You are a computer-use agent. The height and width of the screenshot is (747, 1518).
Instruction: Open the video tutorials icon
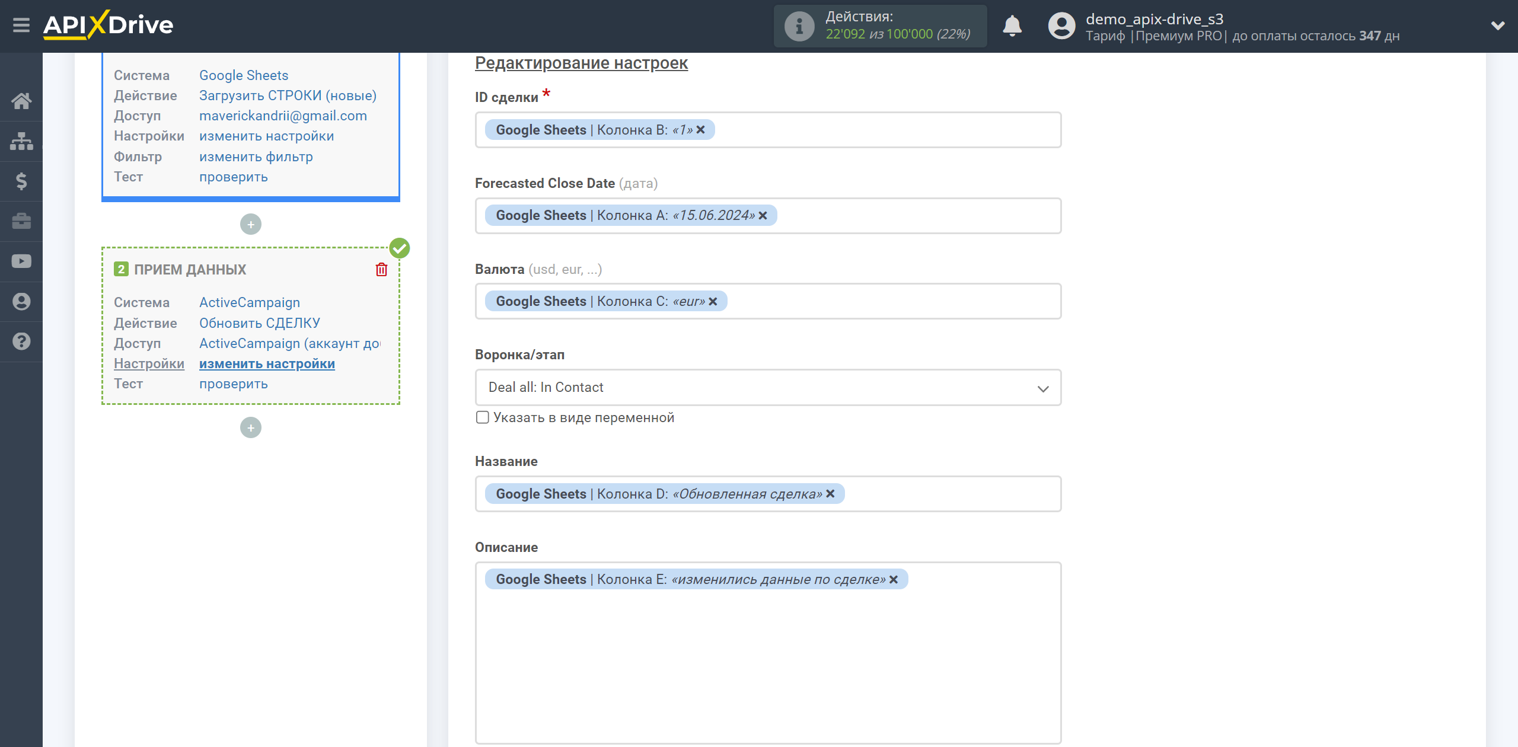pos(21,261)
